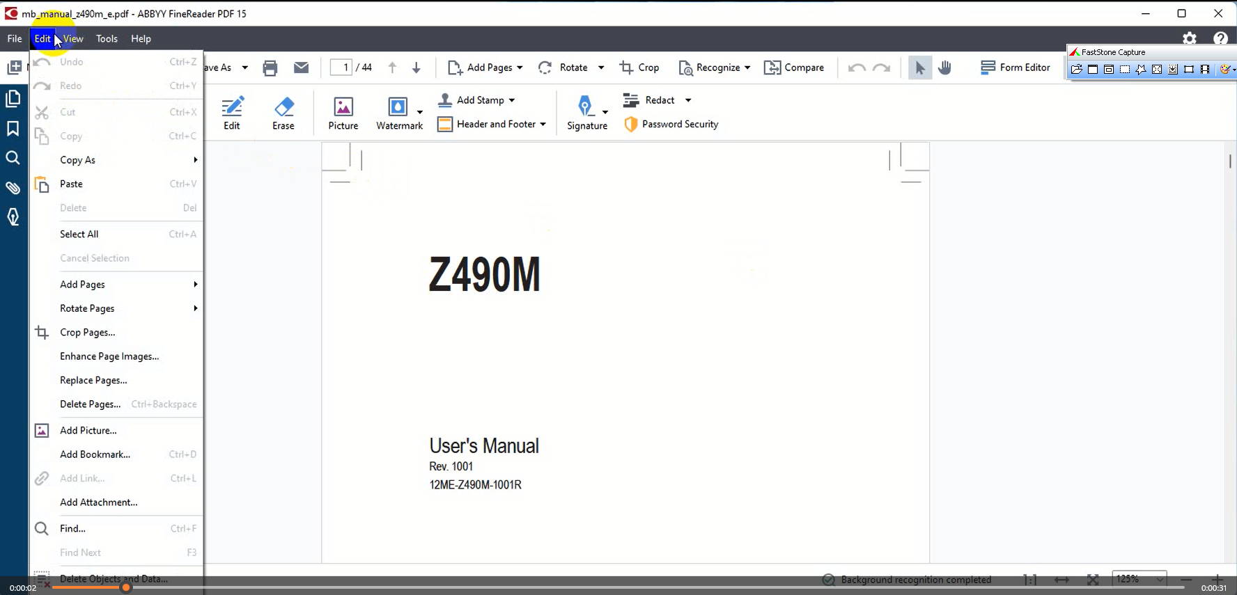This screenshot has height=595, width=1237.
Task: Open the Bookmarks panel in sidebar
Action: (13, 129)
